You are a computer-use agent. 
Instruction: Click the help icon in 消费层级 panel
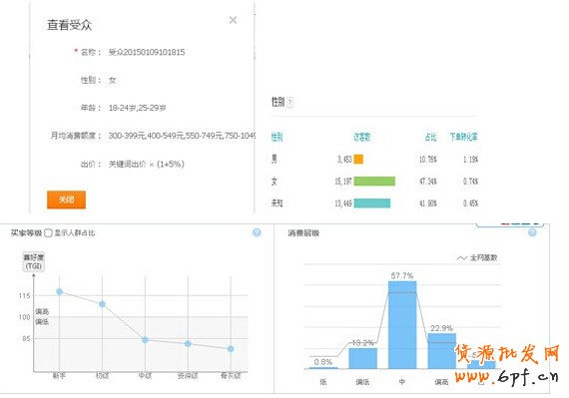point(532,232)
